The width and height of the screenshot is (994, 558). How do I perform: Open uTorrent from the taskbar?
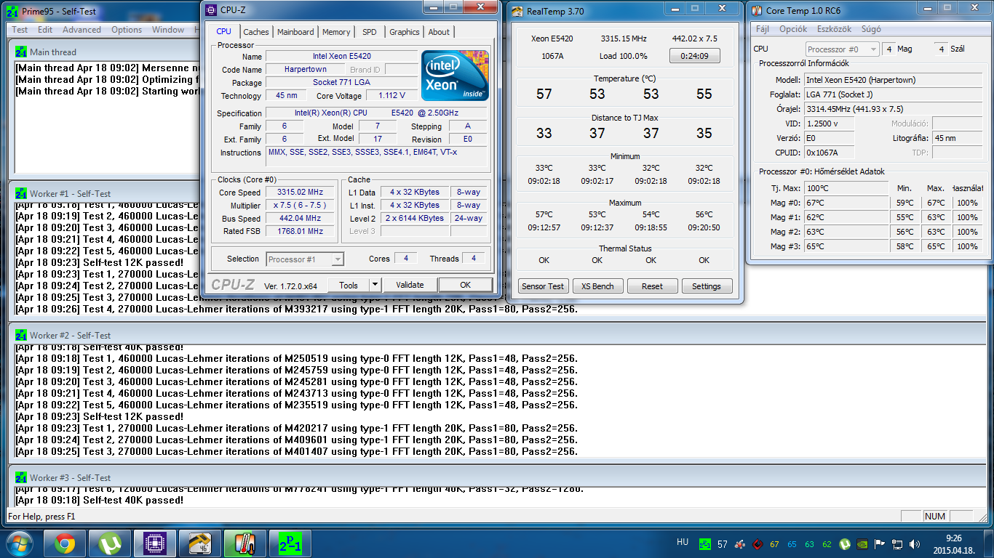[109, 543]
